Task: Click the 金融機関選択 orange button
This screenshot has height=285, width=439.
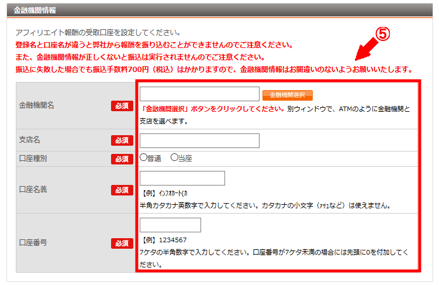Action: point(288,95)
